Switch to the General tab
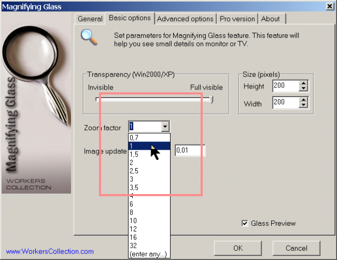337x260 pixels. pyautogui.click(x=90, y=19)
